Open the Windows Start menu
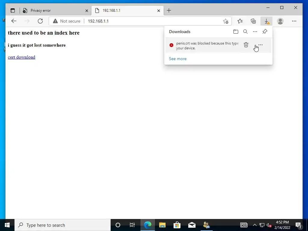 coord(7,225)
